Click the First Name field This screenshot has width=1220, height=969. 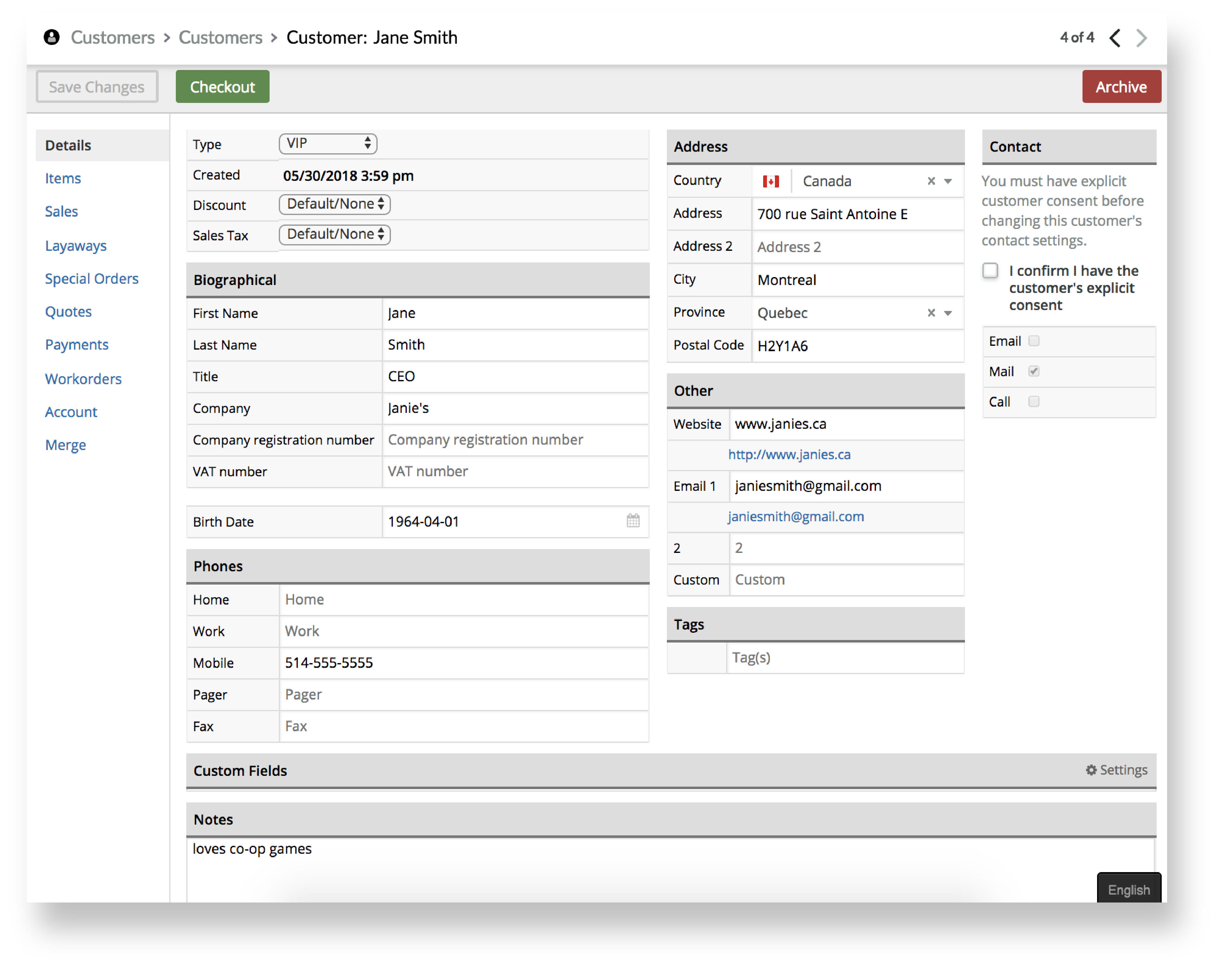point(515,313)
